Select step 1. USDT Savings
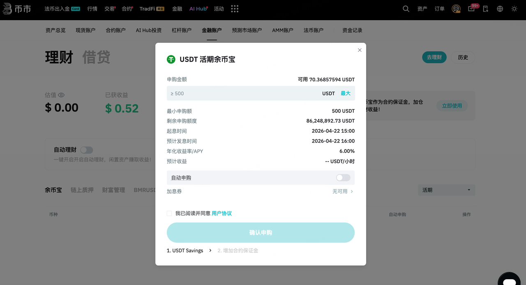The width and height of the screenshot is (526, 285). (185, 251)
